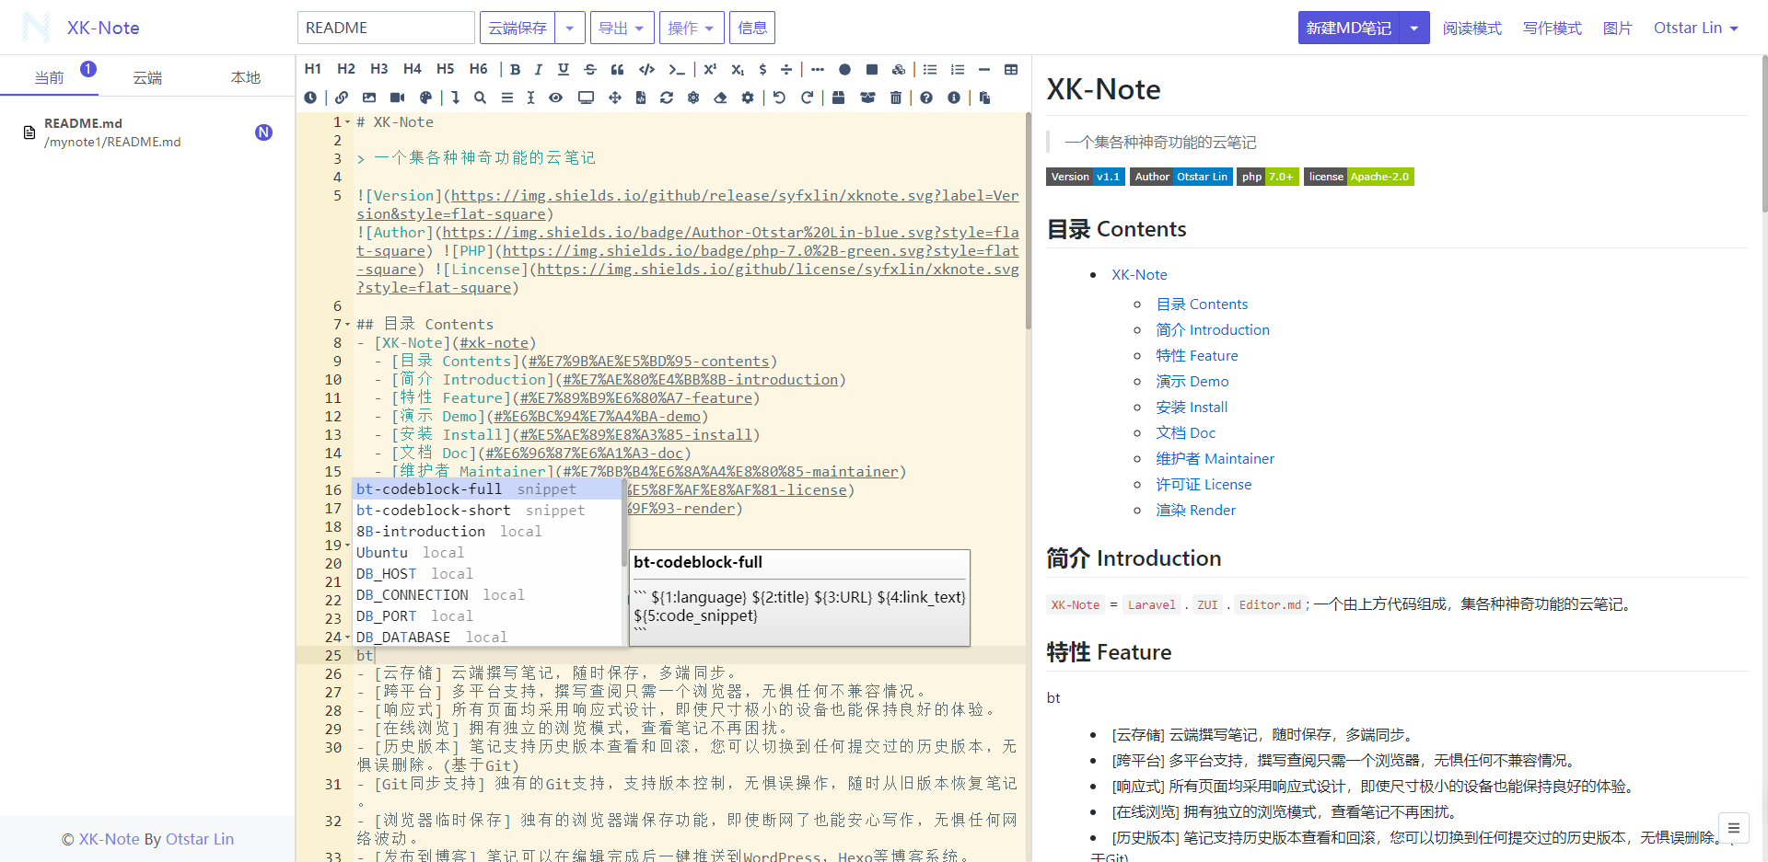Undo last edit in editor
This screenshot has width=1768, height=862.
click(779, 98)
